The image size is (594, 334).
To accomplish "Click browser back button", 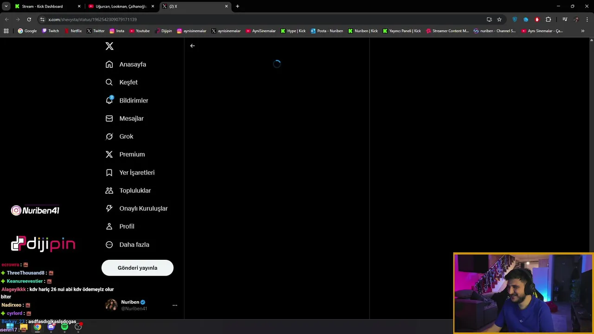I will [6, 19].
